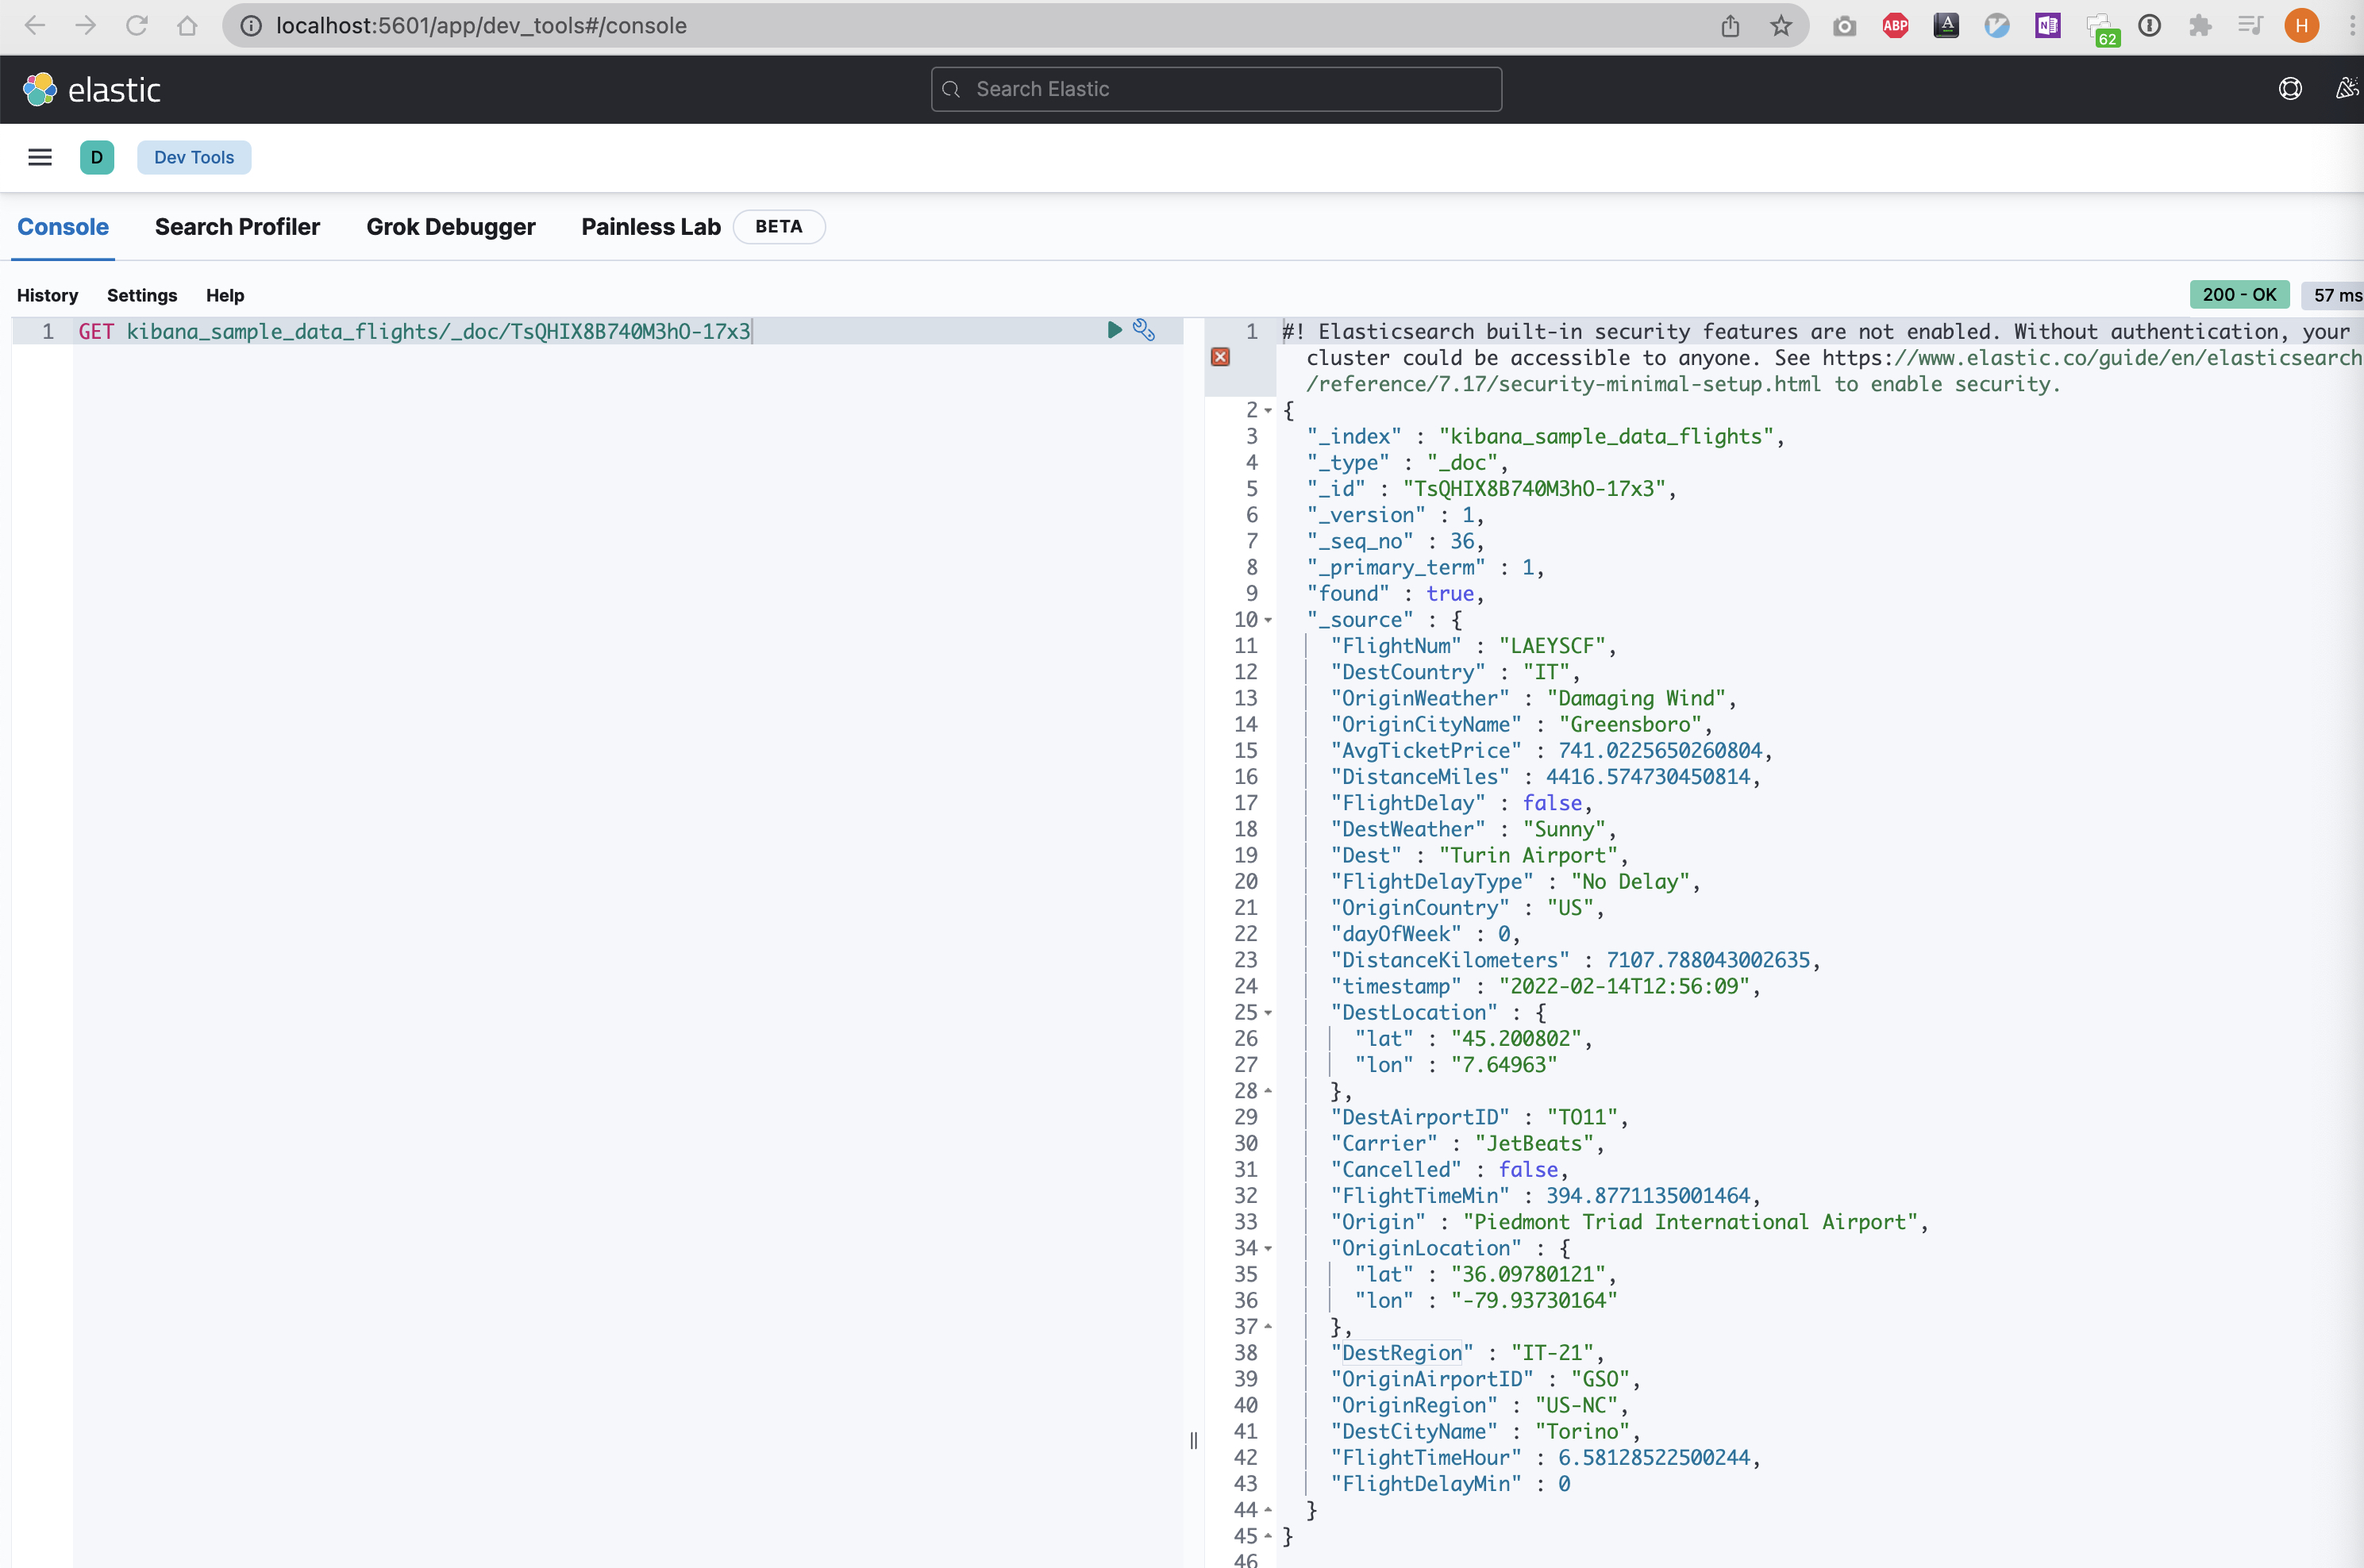Screen dimensions: 2364x1568
Task: Click browser forward arrow
Action: tap(86, 25)
